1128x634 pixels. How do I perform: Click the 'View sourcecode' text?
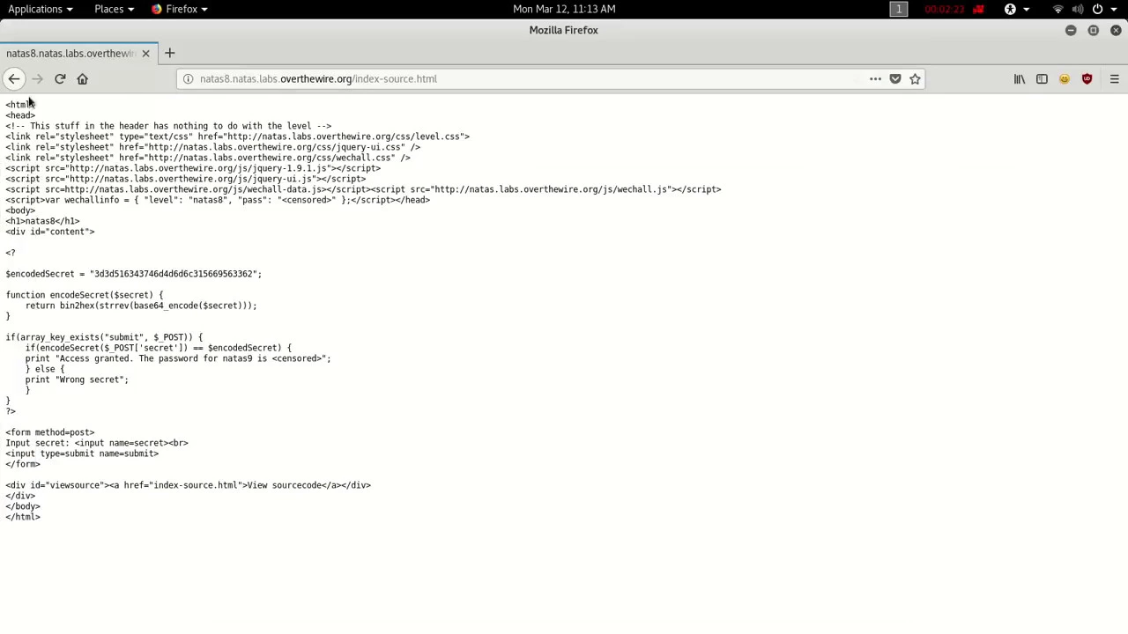[284, 485]
